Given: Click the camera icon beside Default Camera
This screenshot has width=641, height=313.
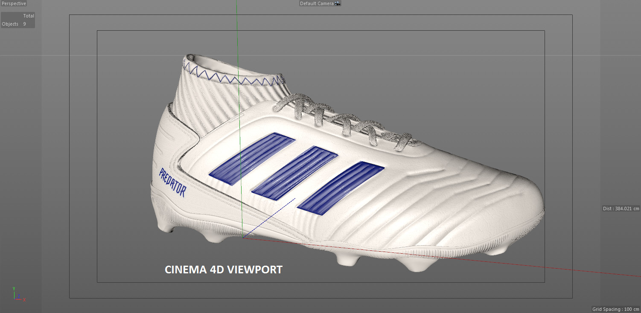Looking at the screenshot, I should [x=337, y=3].
